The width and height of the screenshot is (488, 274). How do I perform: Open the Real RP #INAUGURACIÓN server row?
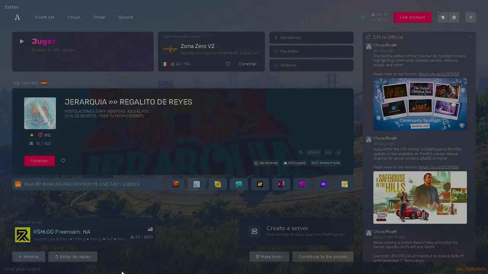pyautogui.click(x=88, y=184)
